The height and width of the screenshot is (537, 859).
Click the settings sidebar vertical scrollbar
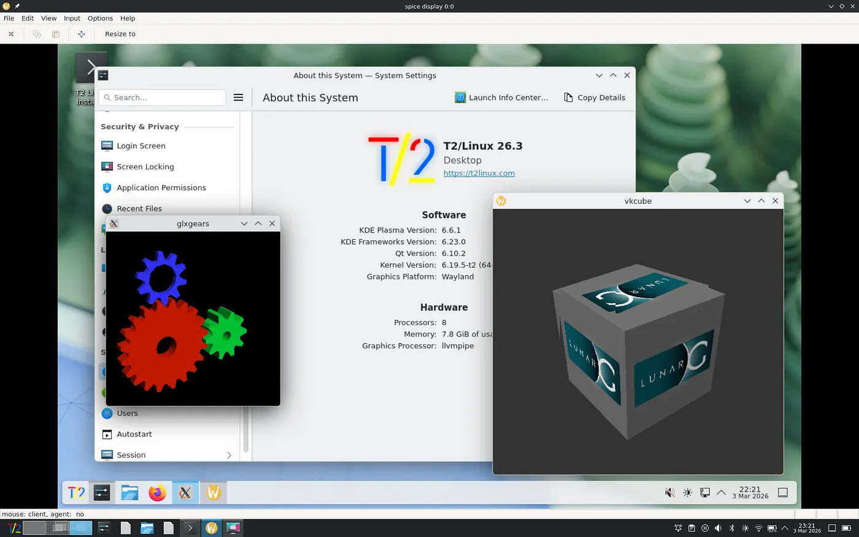click(246, 430)
